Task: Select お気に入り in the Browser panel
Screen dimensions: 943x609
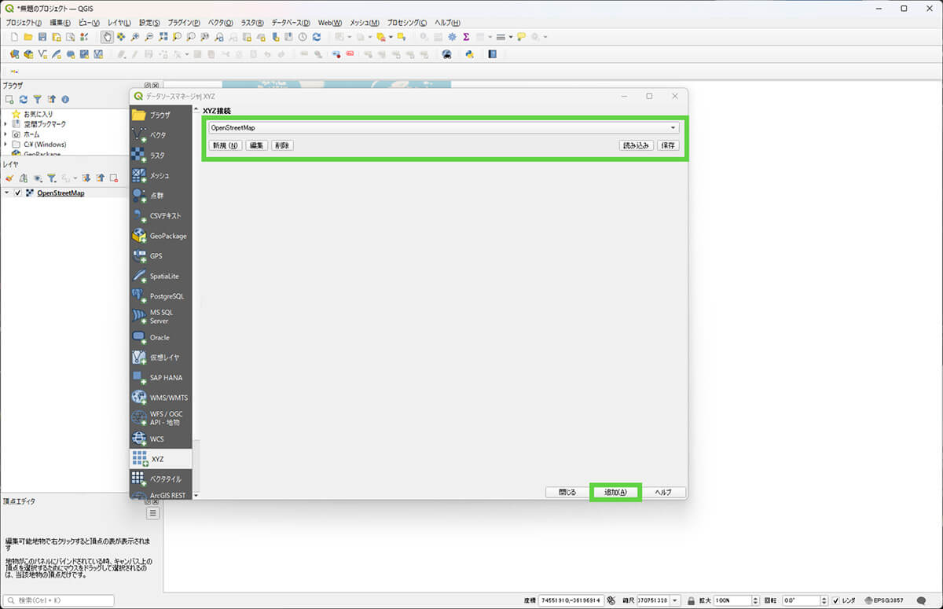Action: (38, 114)
